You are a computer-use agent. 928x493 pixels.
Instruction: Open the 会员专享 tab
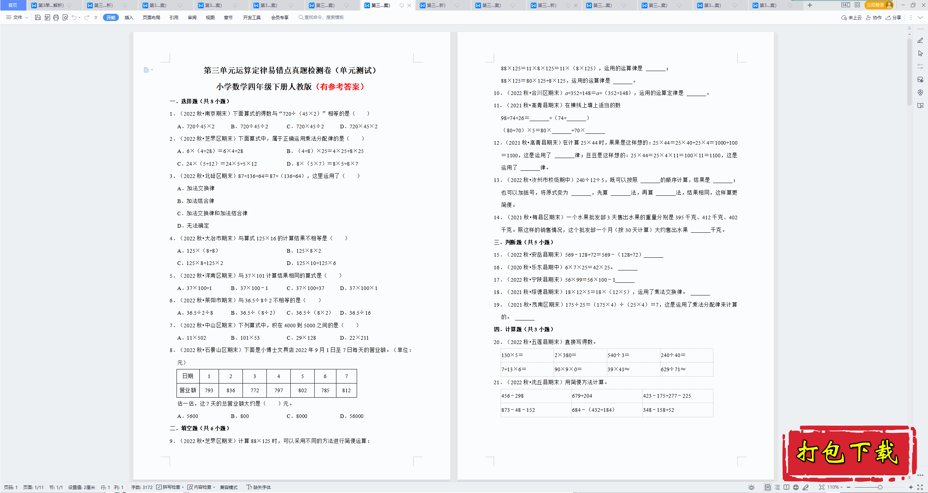click(279, 17)
